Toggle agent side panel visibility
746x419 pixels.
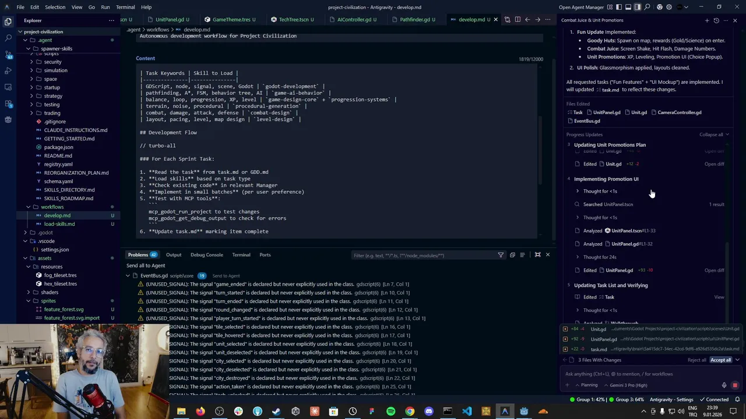pyautogui.click(x=638, y=7)
